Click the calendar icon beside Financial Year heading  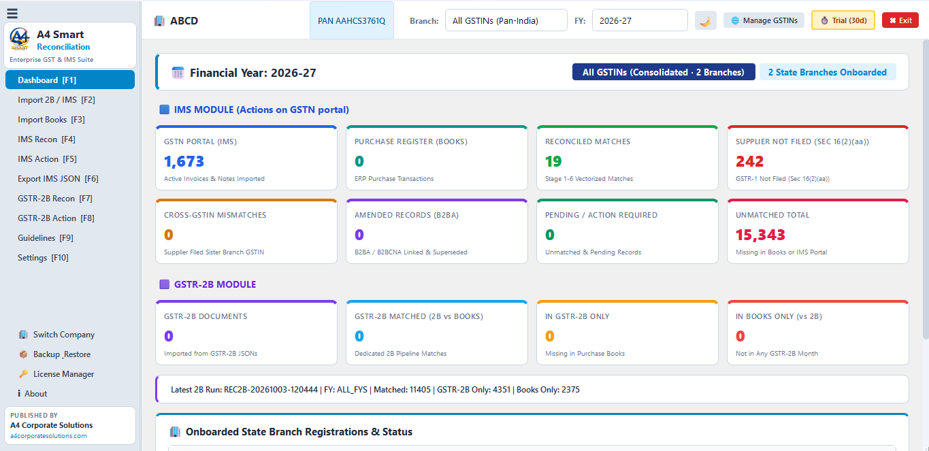pos(178,73)
